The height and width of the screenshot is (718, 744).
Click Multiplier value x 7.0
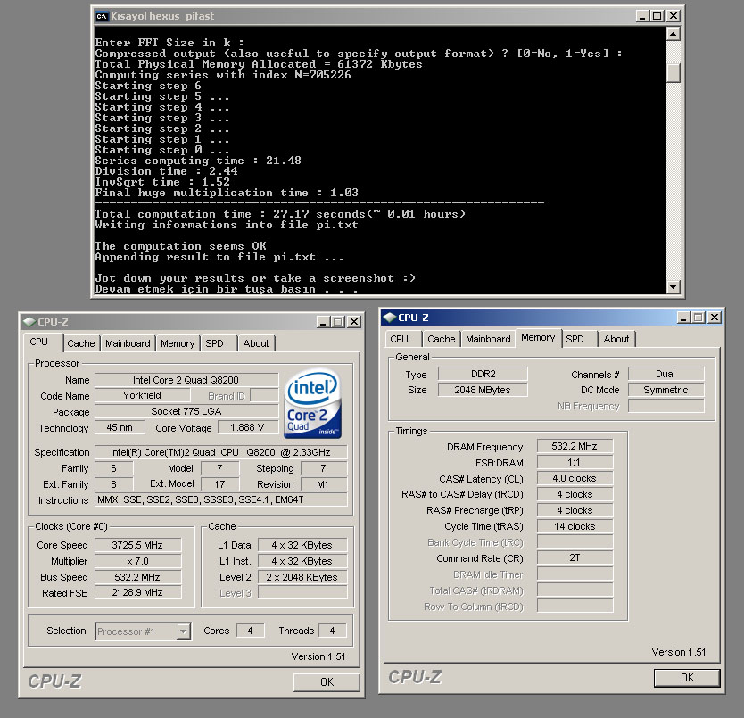point(137,561)
